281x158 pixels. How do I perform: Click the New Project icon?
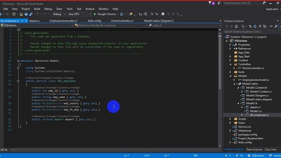click(14, 14)
